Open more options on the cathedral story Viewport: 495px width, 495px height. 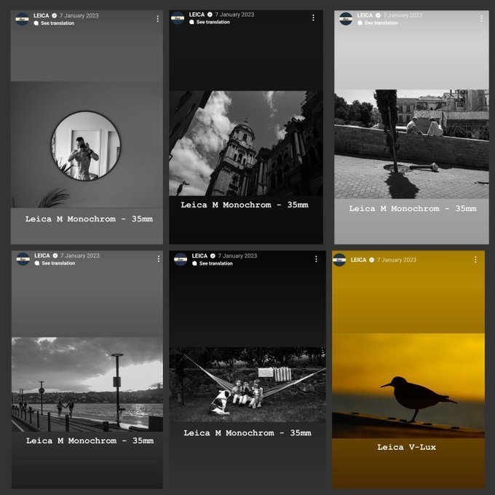313,17
